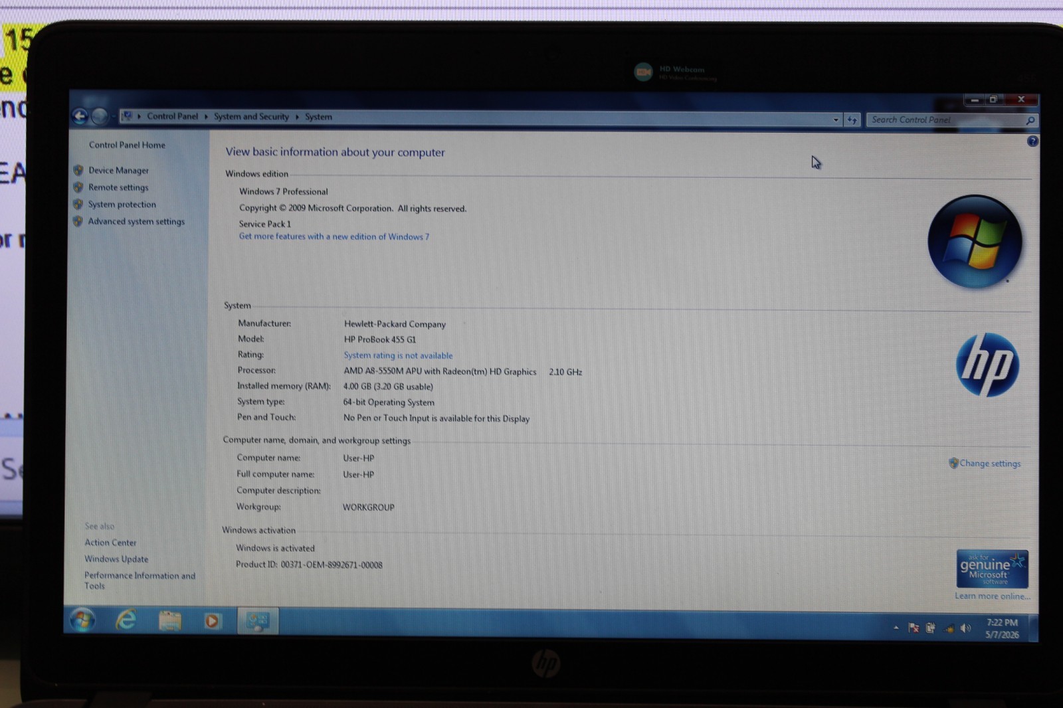Viewport: 1063px width, 708px height.
Task: Open System and Security breadcrumb
Action: point(251,116)
